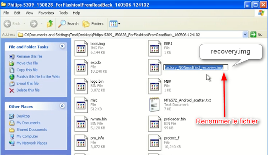Click E-mail this file link
Image resolution: width=268 pixels, height=155 pixels.
28,84
